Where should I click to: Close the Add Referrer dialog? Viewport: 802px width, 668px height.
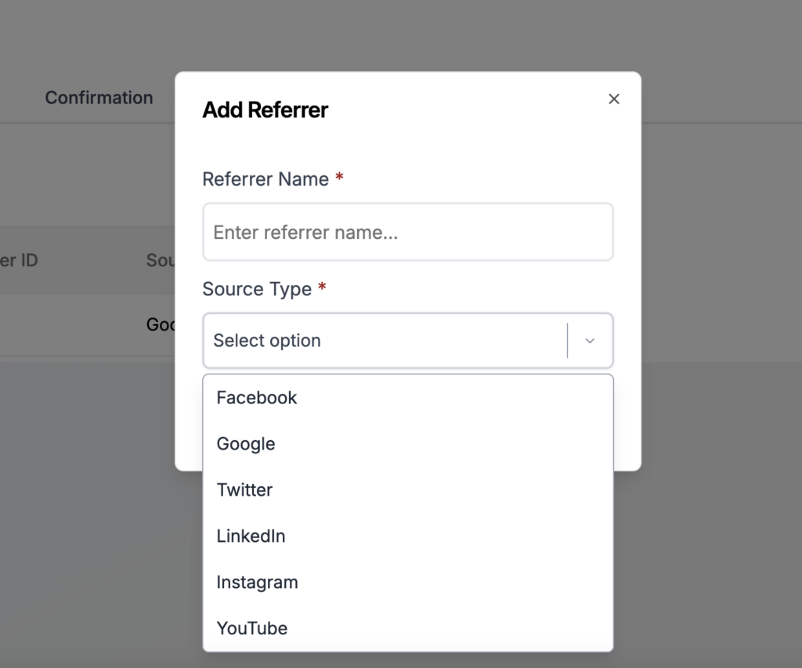click(x=614, y=99)
